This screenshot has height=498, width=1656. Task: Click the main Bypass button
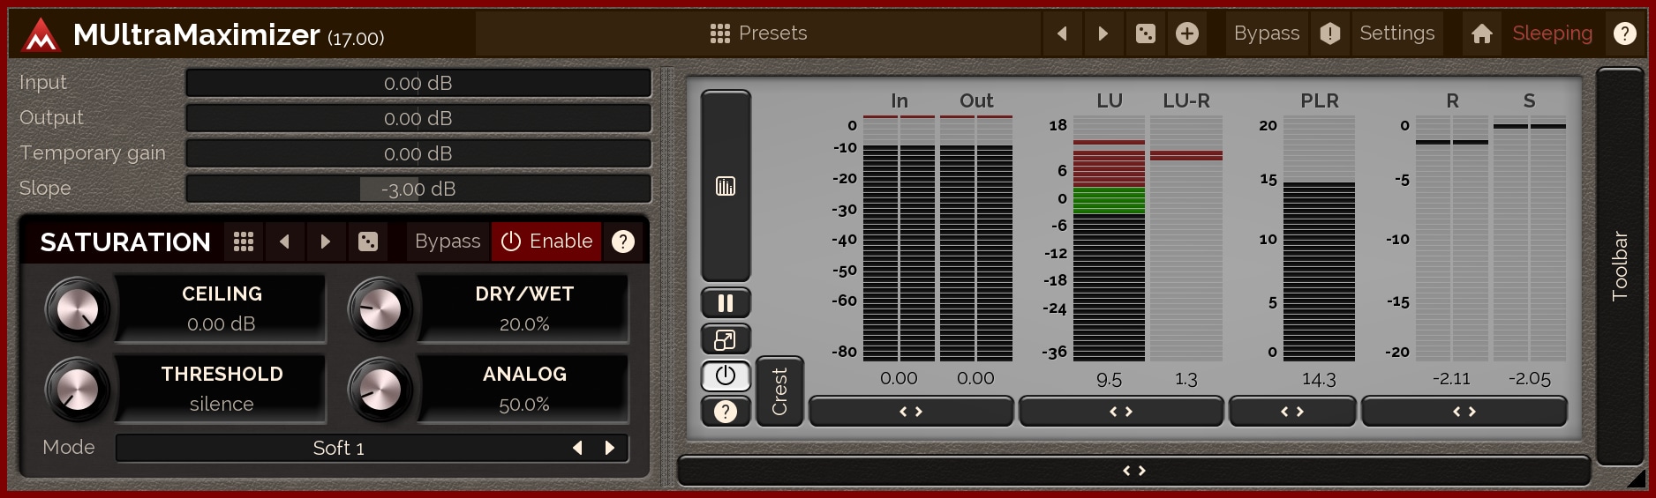[1266, 33]
